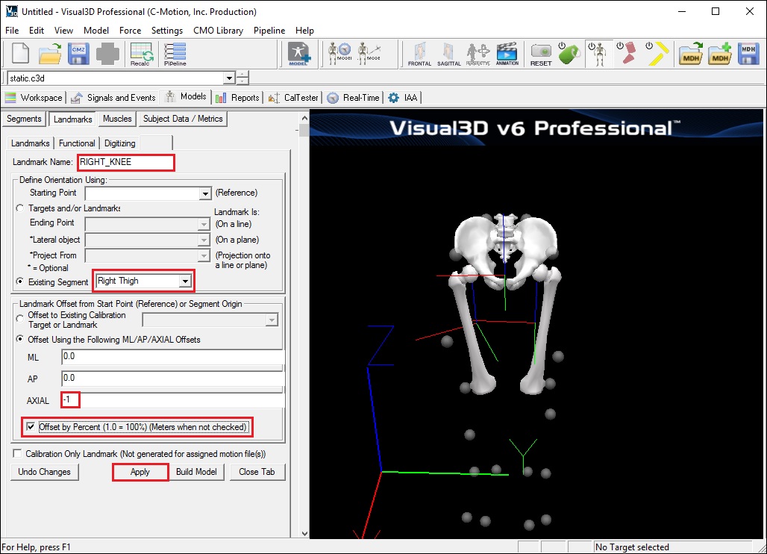Open the Pipeline workshop icon
Image resolution: width=767 pixels, height=554 pixels.
(x=175, y=54)
